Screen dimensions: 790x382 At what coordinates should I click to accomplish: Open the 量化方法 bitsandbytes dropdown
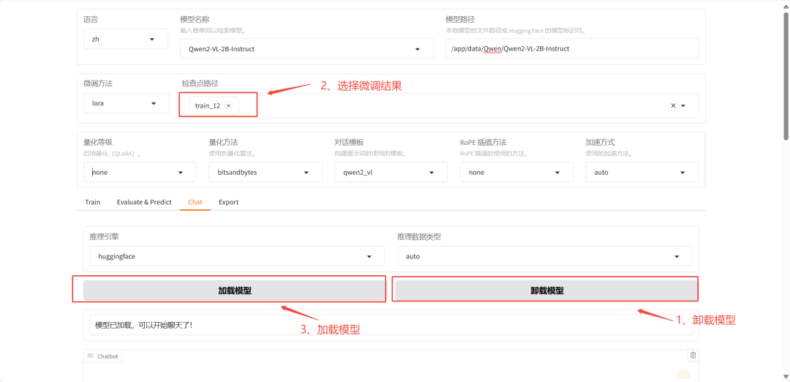[x=266, y=173]
